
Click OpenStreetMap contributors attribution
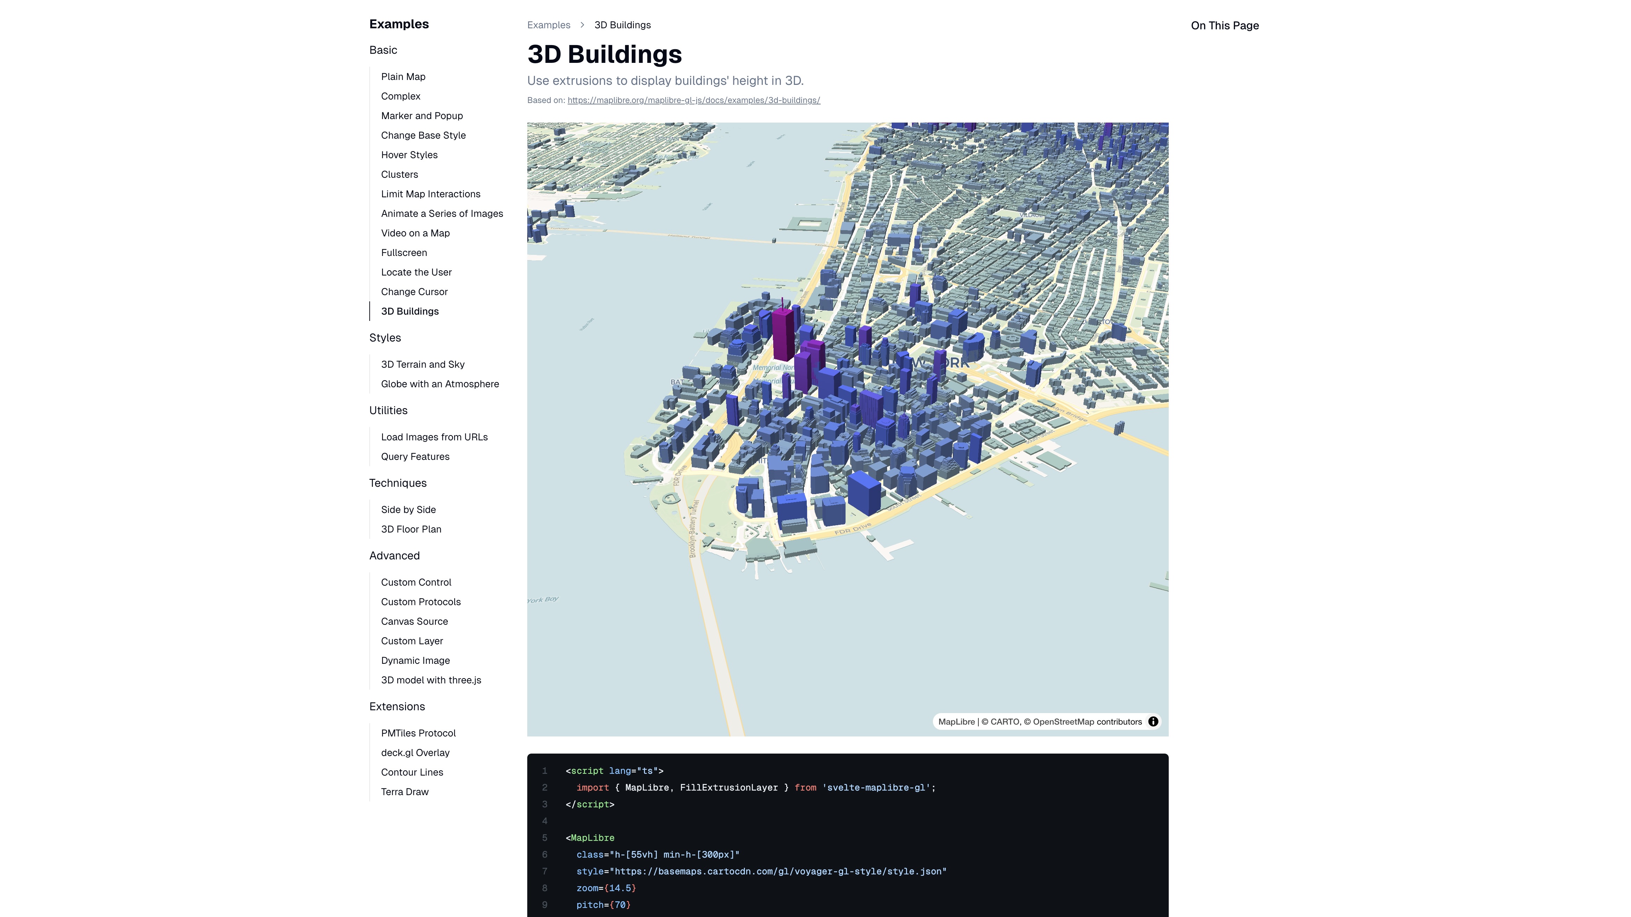[1084, 721]
